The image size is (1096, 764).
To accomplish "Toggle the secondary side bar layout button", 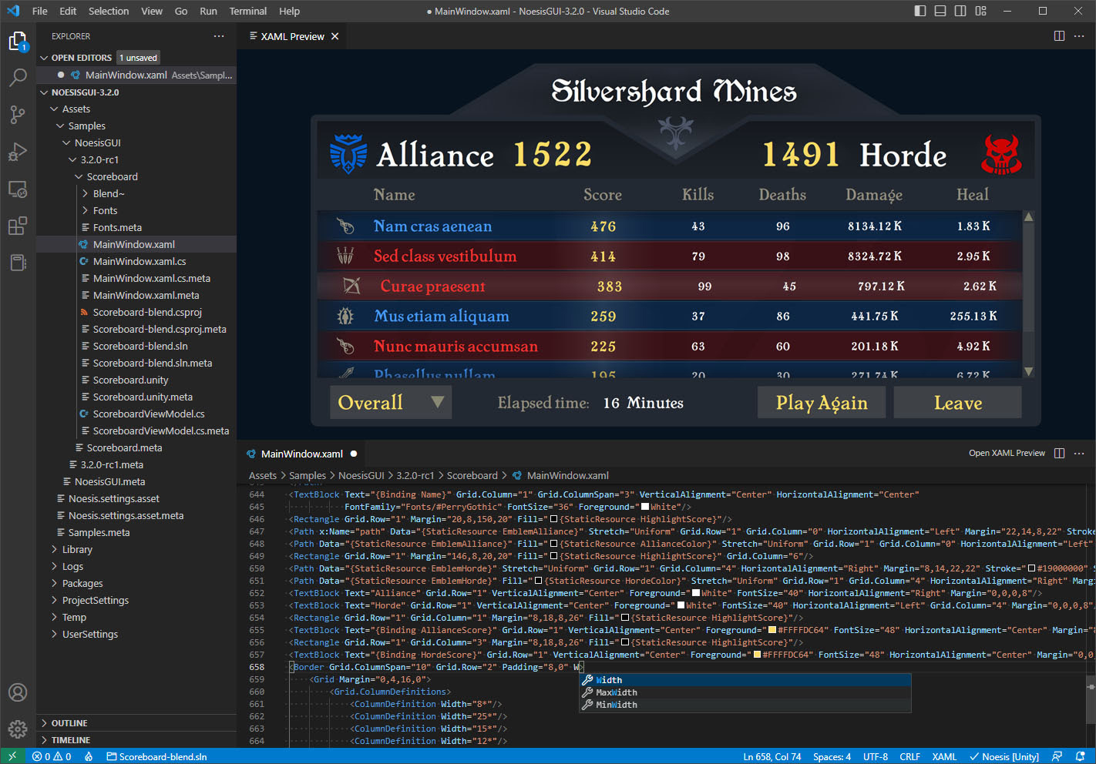I will coord(960,11).
